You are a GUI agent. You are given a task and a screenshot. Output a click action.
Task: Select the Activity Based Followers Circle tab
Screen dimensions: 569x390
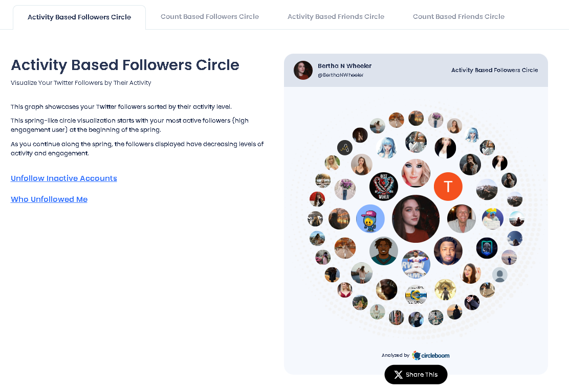tap(79, 16)
